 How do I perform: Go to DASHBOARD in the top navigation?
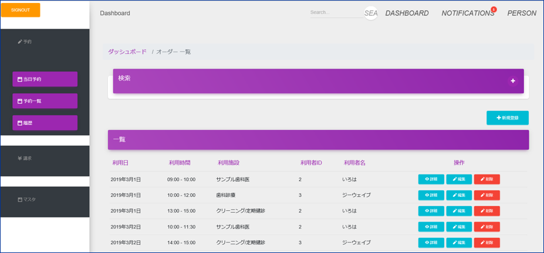click(x=407, y=13)
